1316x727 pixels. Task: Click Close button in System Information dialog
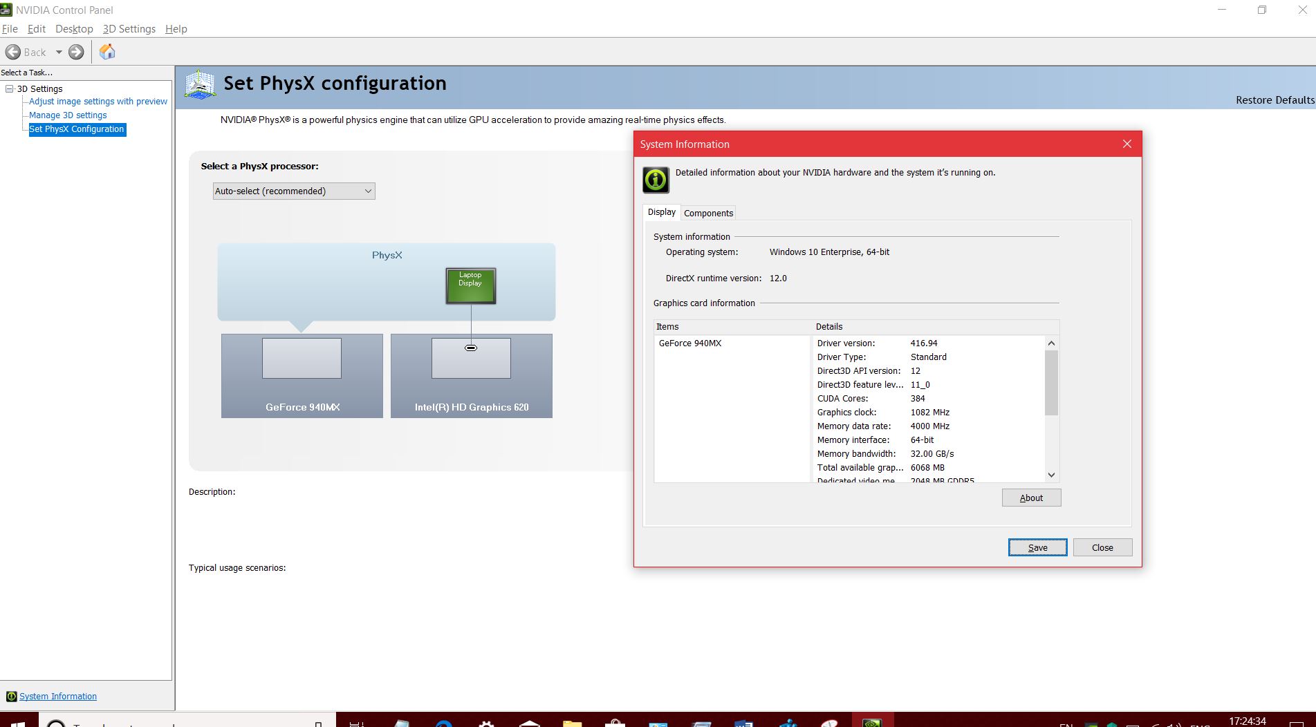pyautogui.click(x=1102, y=547)
